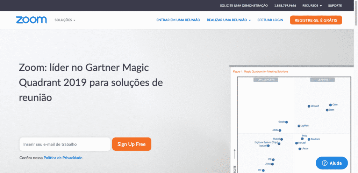
Task: Click the 1.888.799.9666 phone number
Action: pos(285,6)
